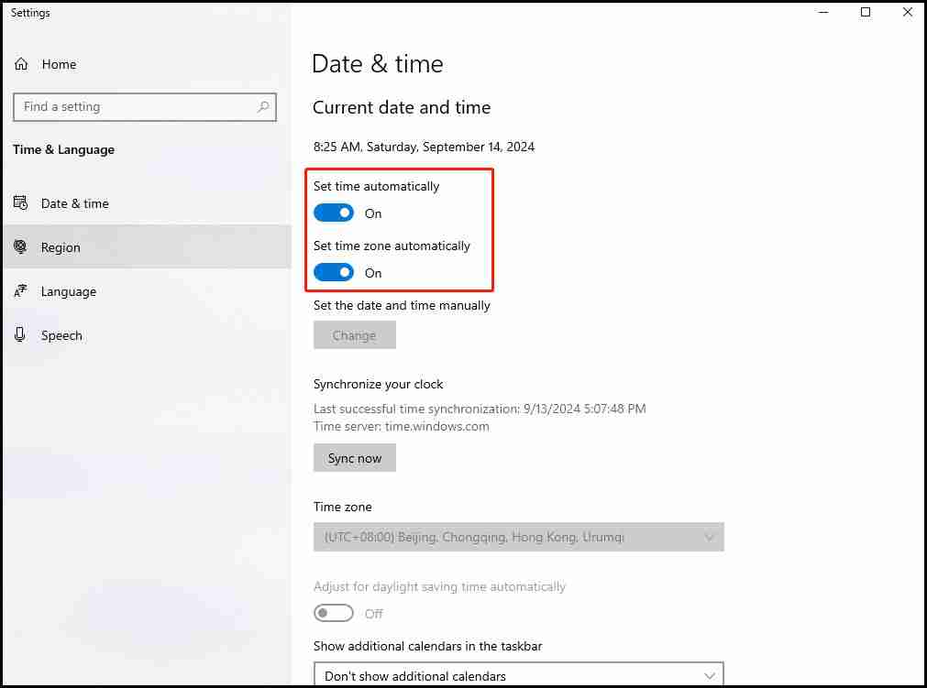Open the additional calendars dropdown
This screenshot has width=927, height=688.
click(x=518, y=675)
